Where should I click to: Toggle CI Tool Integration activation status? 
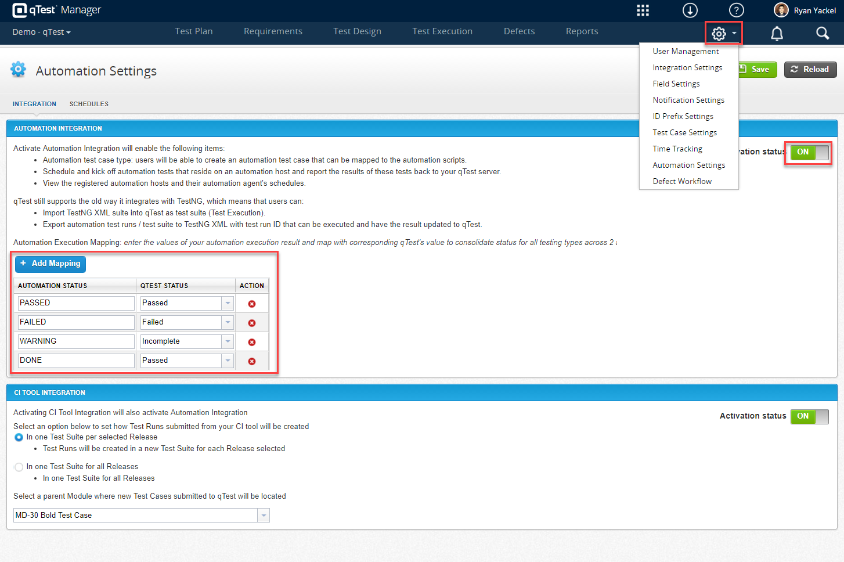809,416
